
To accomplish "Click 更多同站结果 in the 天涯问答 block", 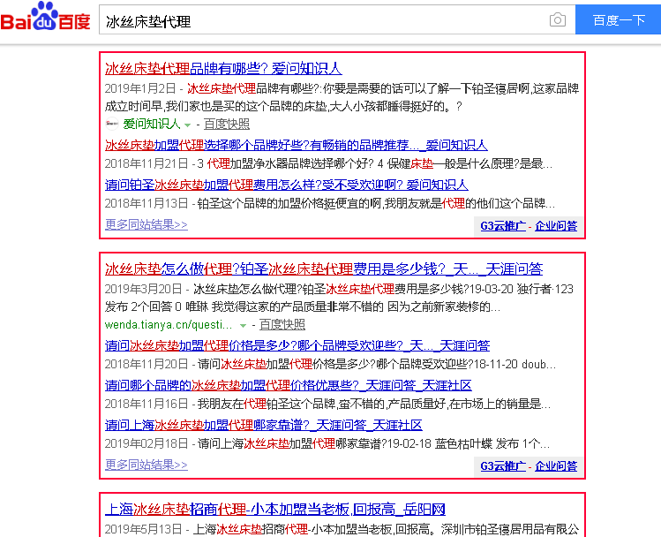I will point(146,465).
